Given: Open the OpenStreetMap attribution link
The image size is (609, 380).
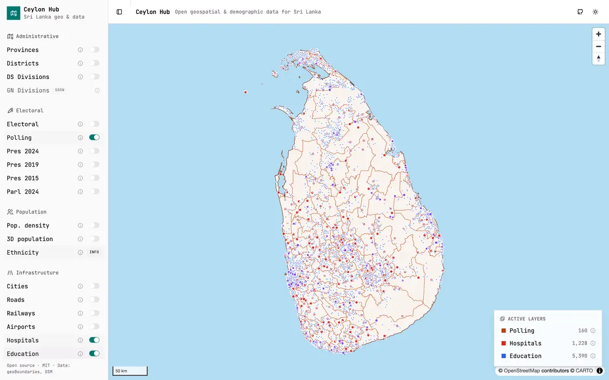Looking at the screenshot, I should pos(522,371).
